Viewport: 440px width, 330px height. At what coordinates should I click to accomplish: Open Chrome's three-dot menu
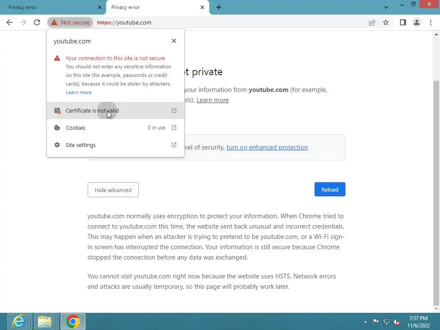(x=431, y=22)
